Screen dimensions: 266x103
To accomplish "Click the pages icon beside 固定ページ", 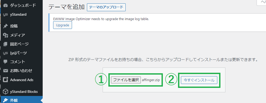I will tap(5, 44).
